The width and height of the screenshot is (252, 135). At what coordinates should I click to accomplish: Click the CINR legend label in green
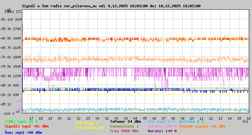(x=21, y=121)
